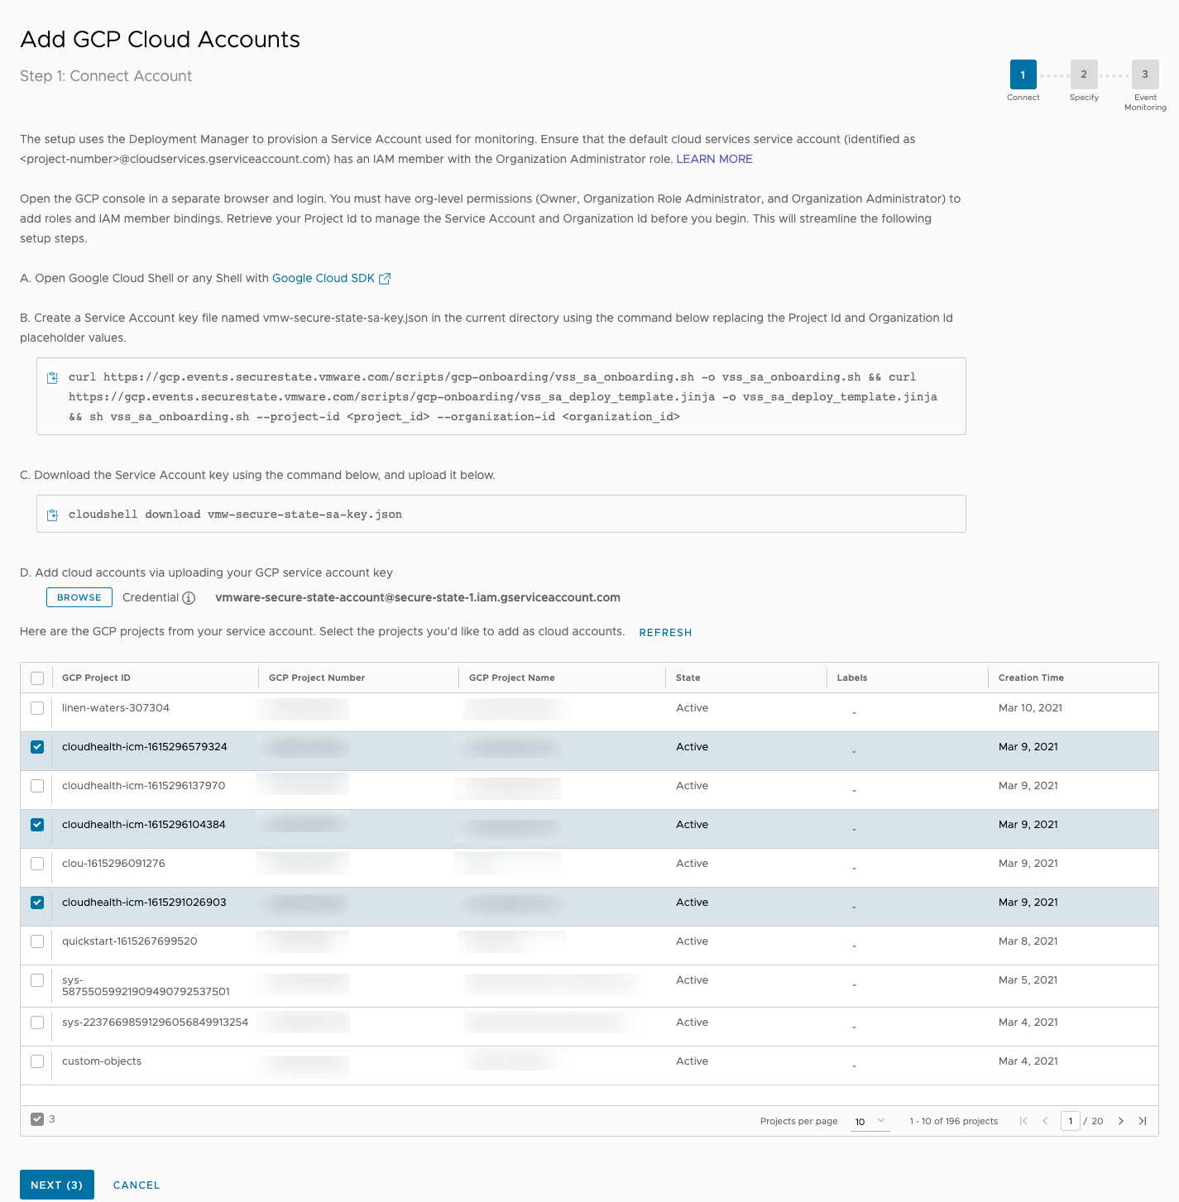Click NEXT to continue setup
Screen dimensions: 1179x1202
[56, 1185]
